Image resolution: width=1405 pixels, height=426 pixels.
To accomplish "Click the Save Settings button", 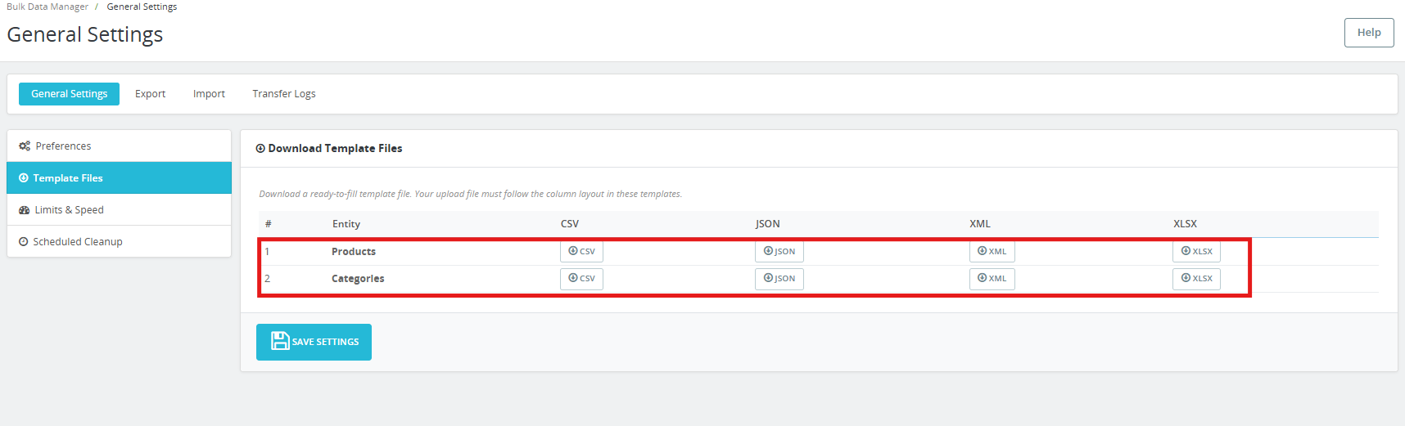I will coord(314,342).
